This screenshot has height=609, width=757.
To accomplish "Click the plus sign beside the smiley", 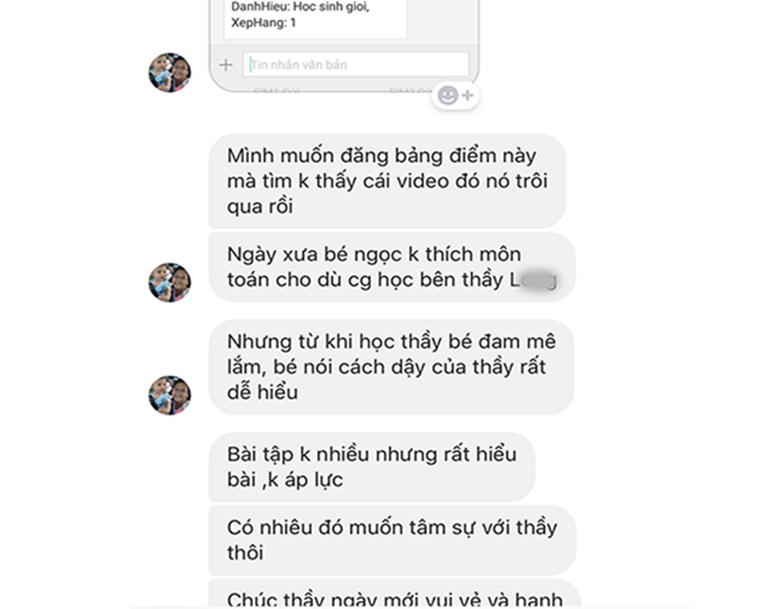I will pyautogui.click(x=468, y=96).
